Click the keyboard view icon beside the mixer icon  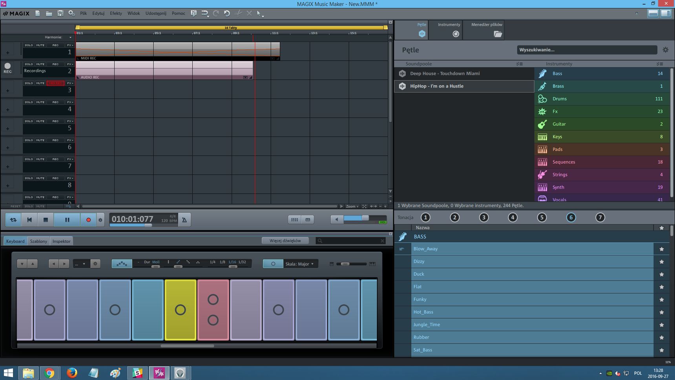click(x=308, y=220)
